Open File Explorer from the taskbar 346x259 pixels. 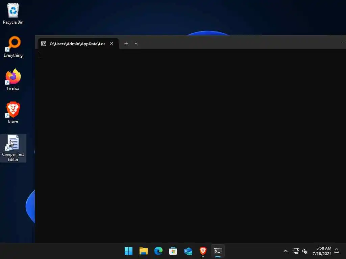(x=143, y=251)
